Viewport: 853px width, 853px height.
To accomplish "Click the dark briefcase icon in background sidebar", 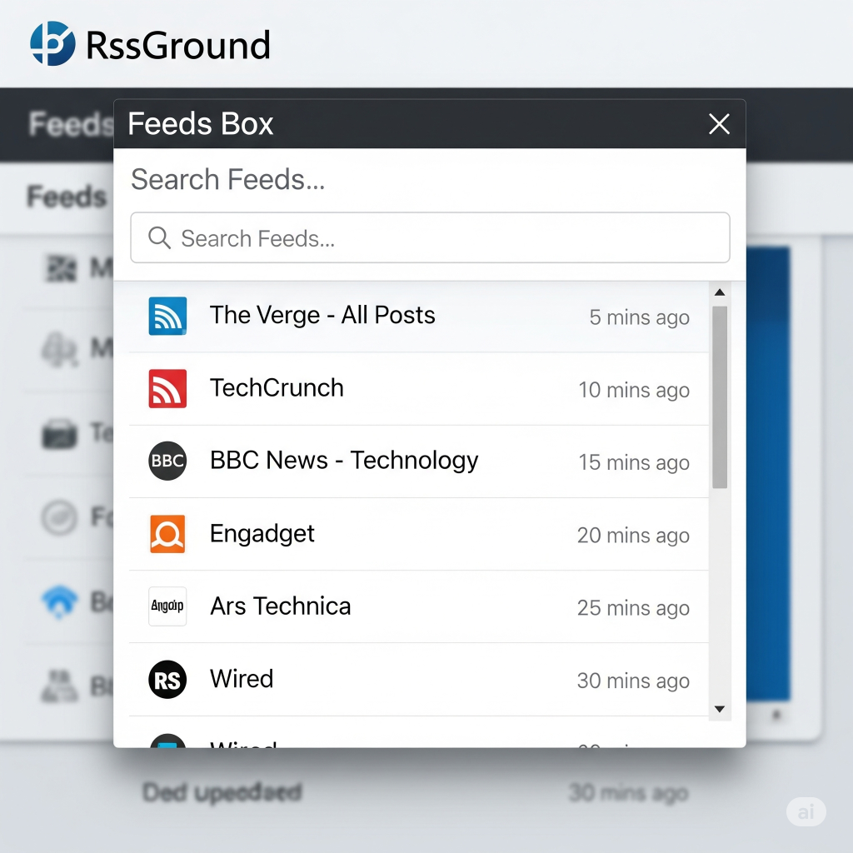I will (59, 433).
